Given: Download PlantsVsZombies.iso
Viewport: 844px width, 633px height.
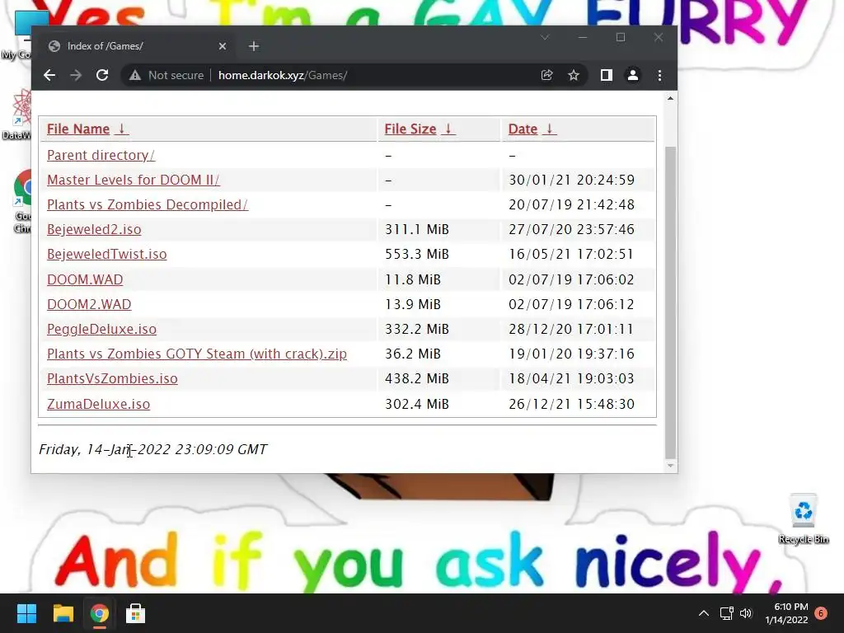Looking at the screenshot, I should [112, 378].
